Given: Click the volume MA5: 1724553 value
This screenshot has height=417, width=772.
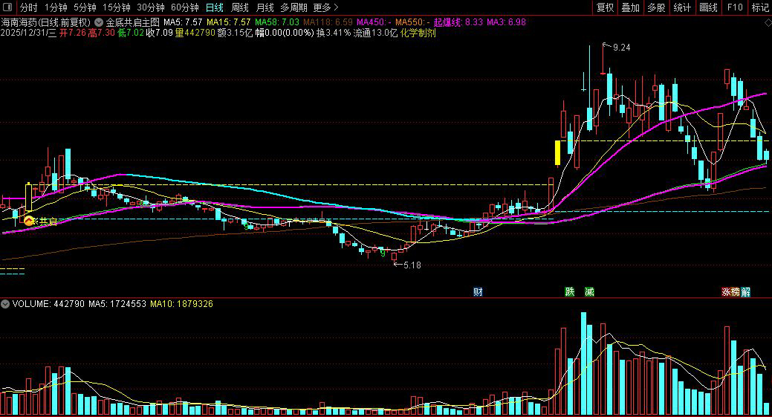Looking at the screenshot, I should point(117,304).
